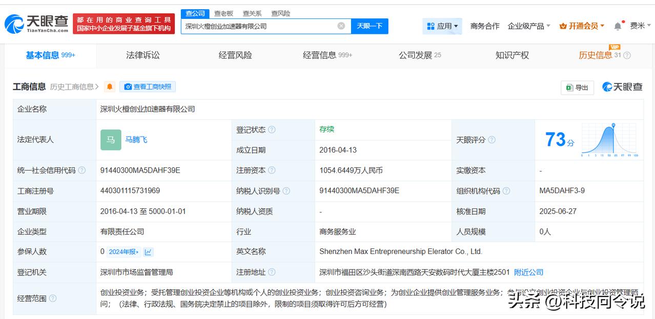Click the 73分 score value
Image resolution: width=655 pixels, height=319 pixels.
[x=560, y=140]
